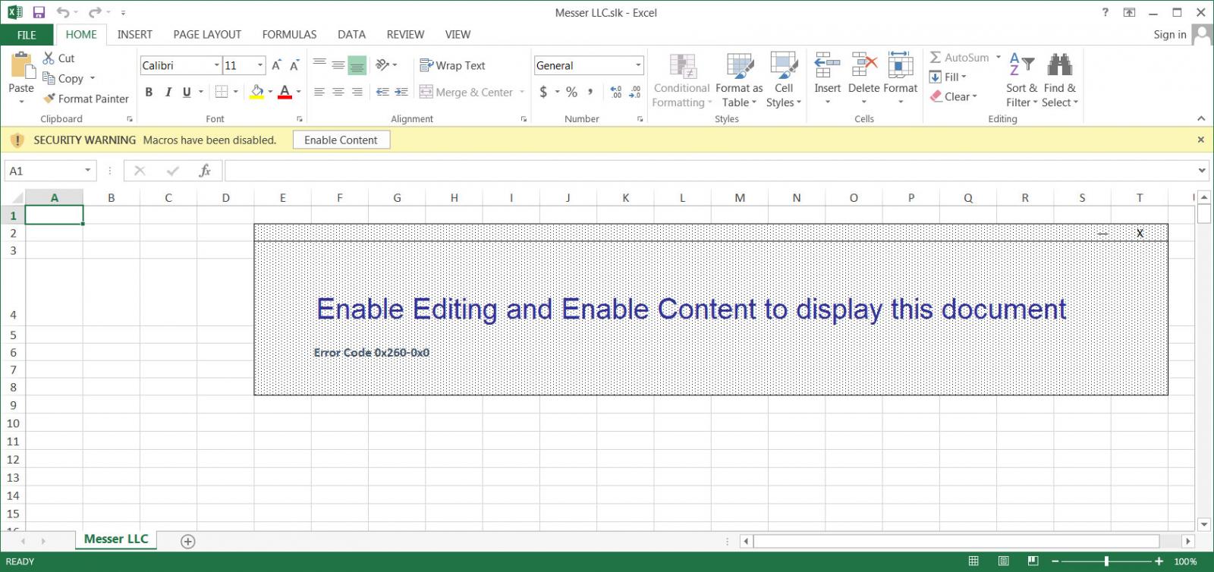
Task: Switch to the INSERT tab
Action: (134, 35)
